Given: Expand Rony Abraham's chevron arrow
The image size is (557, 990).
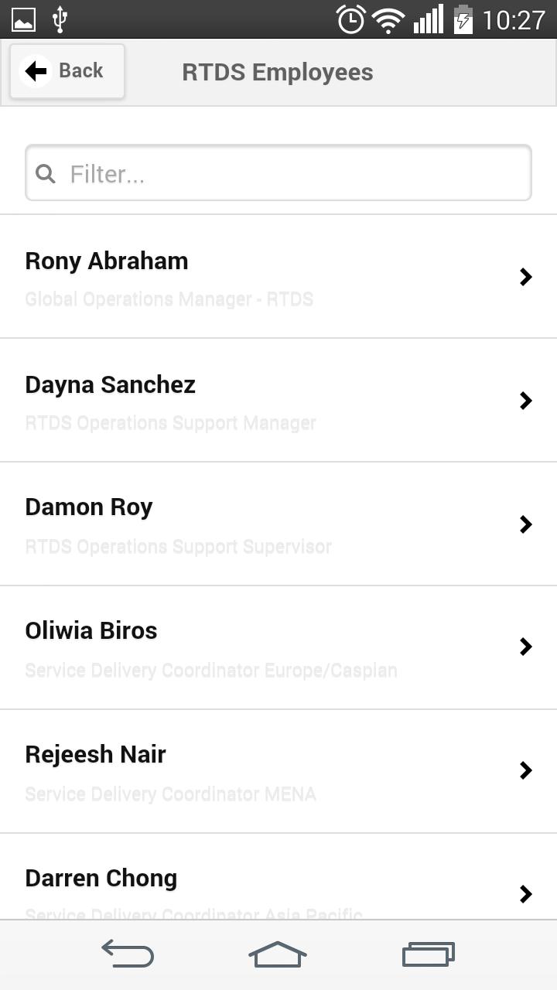Looking at the screenshot, I should 526,277.
